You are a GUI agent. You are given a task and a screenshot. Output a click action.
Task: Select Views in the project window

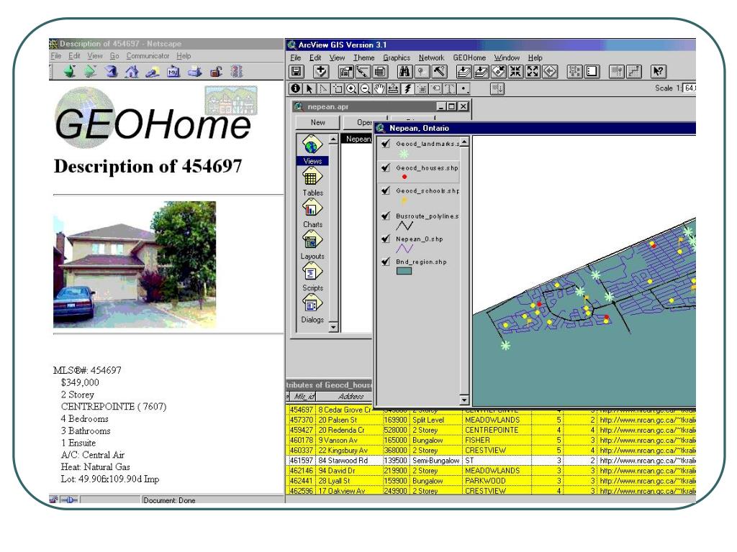(312, 149)
